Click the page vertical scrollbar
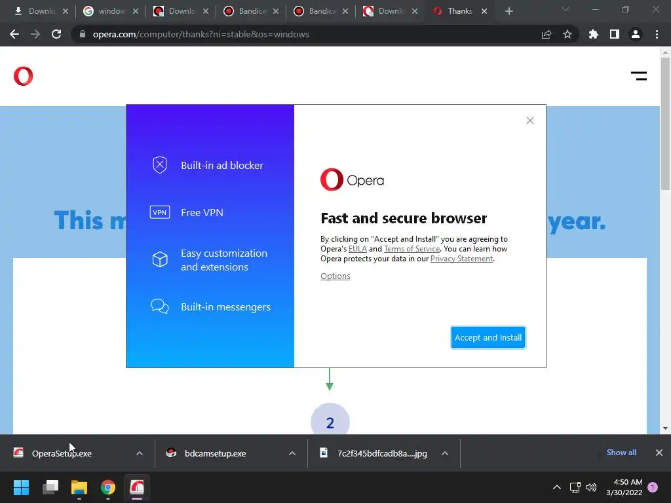Viewport: 671px width, 503px height. [665, 124]
